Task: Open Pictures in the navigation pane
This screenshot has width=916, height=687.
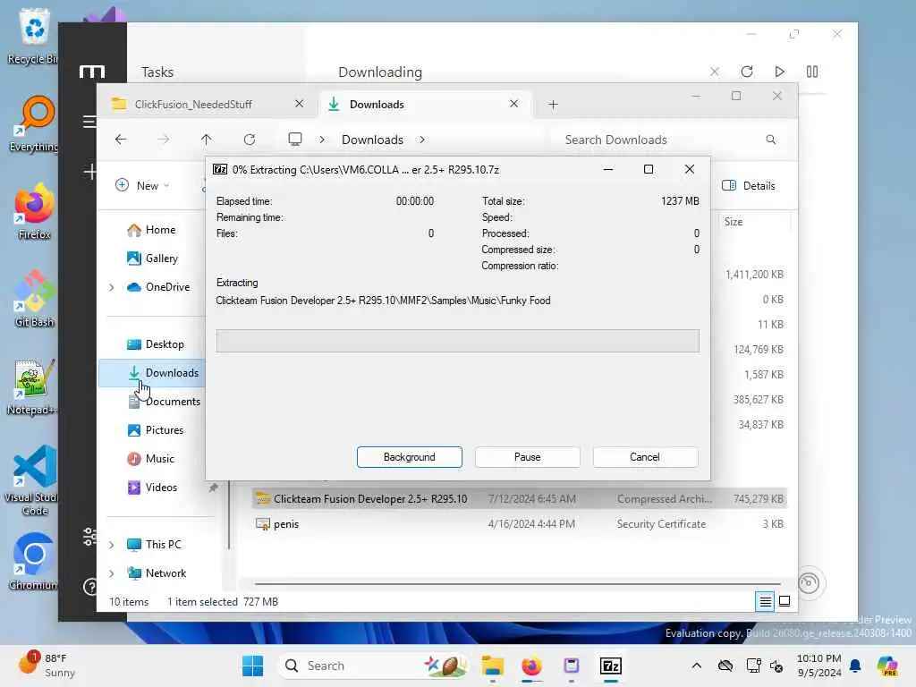Action: pos(156,430)
